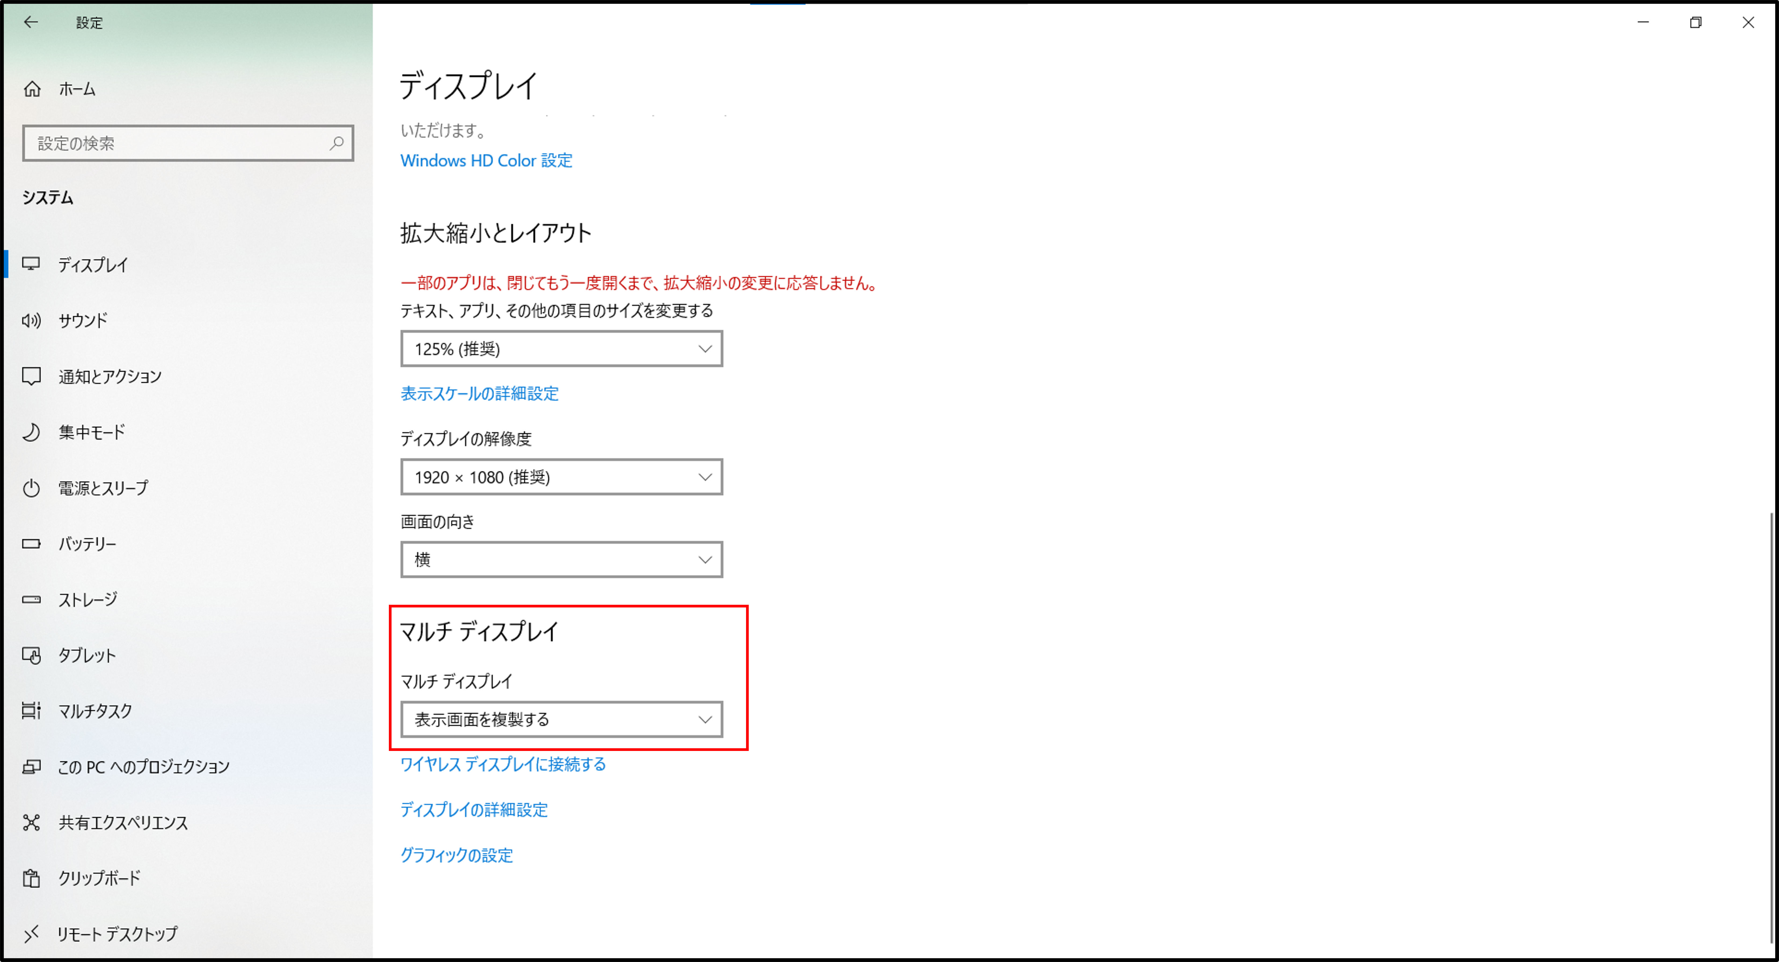Click the この PC へのプロジェクション icon
Viewport: 1779px width, 962px height.
click(31, 767)
